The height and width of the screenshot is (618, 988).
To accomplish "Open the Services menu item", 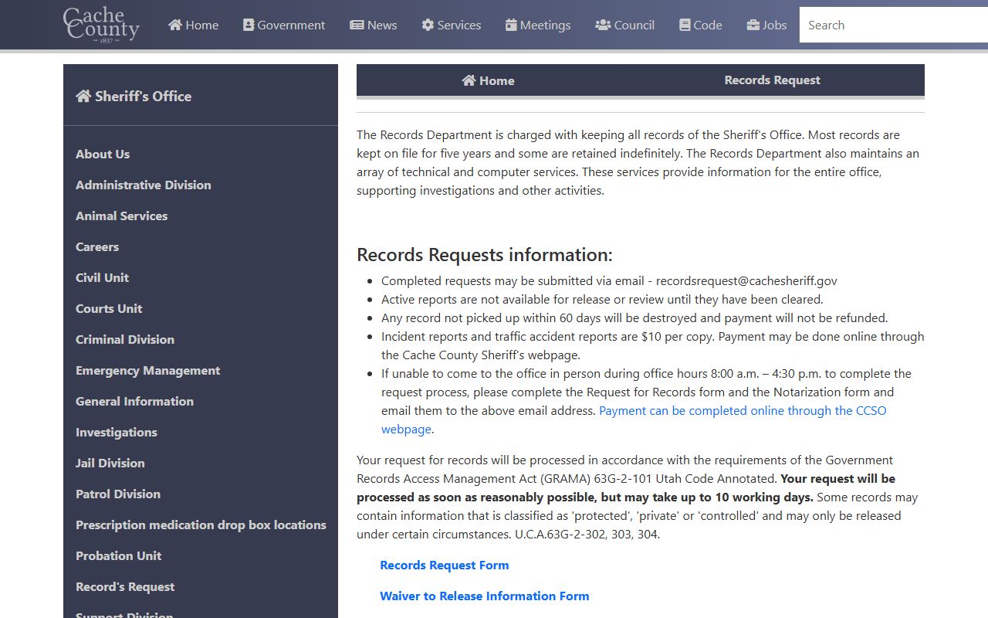I will pyautogui.click(x=452, y=25).
